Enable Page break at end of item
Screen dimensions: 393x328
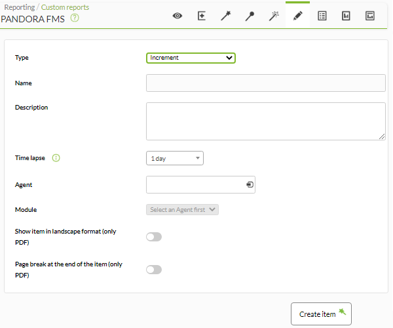click(154, 270)
